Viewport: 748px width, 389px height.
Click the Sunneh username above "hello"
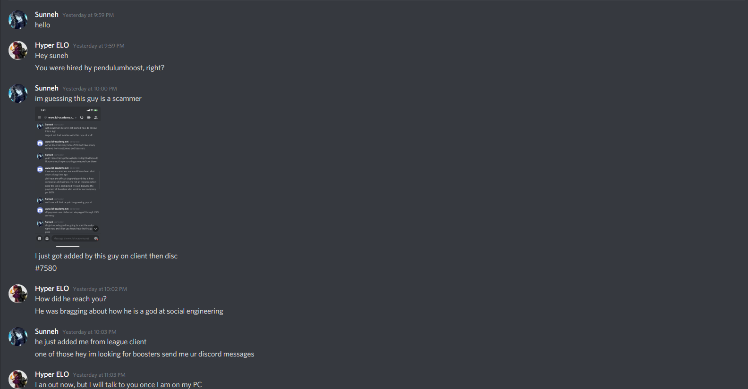tap(47, 15)
